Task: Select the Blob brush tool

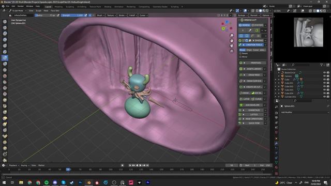Action: coord(5,64)
